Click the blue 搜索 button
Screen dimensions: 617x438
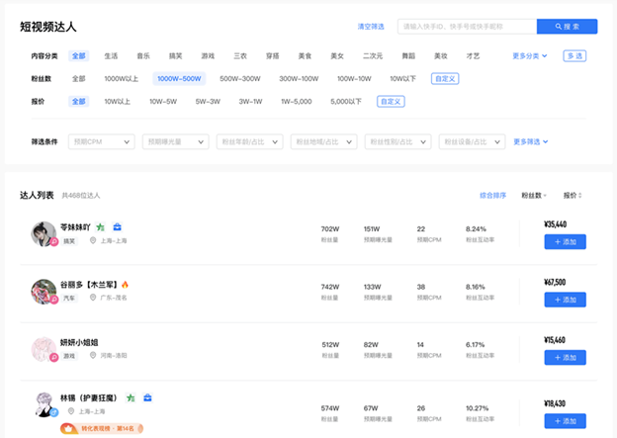567,27
